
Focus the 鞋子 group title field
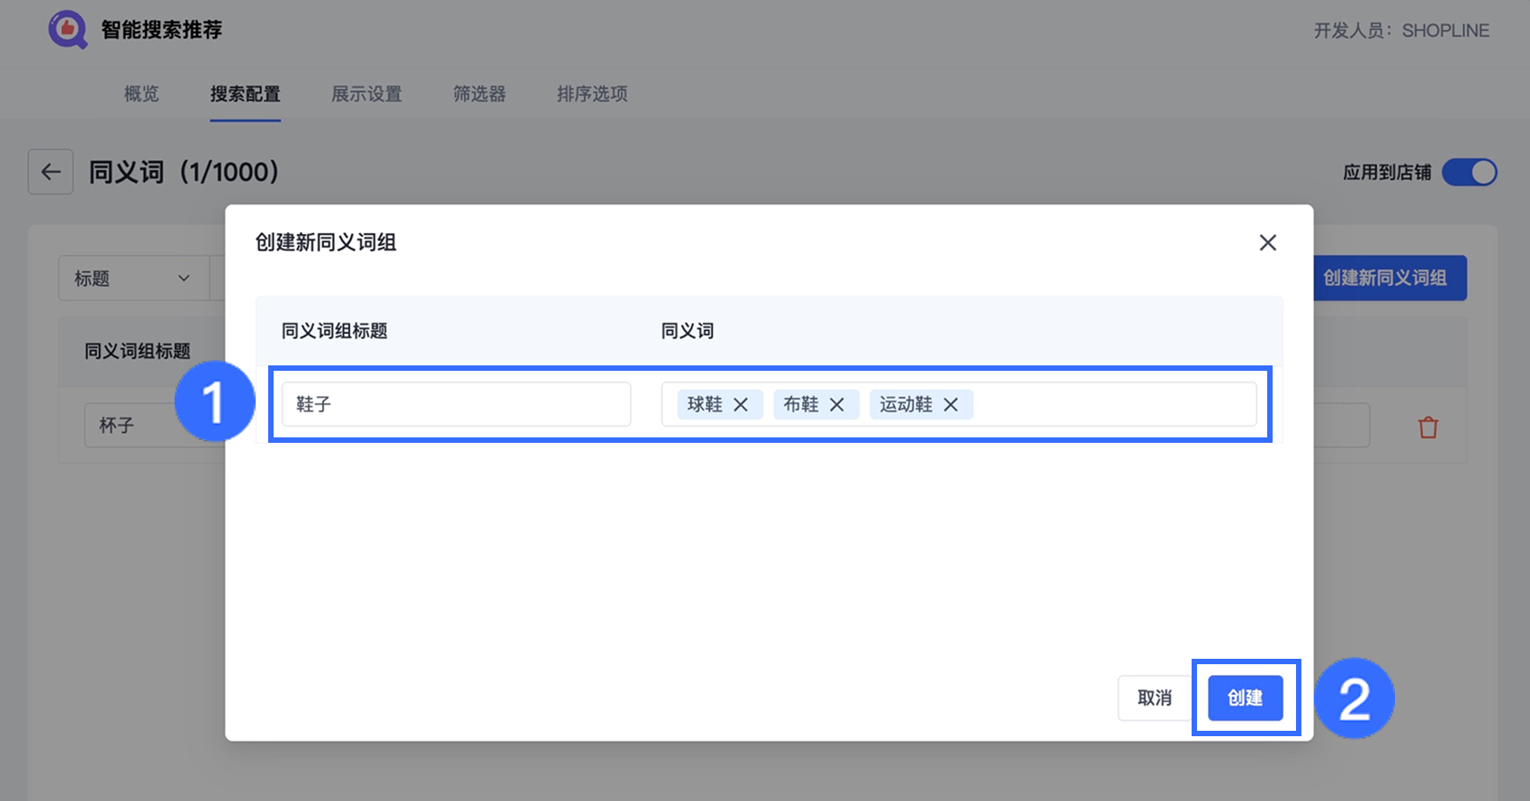(x=455, y=405)
